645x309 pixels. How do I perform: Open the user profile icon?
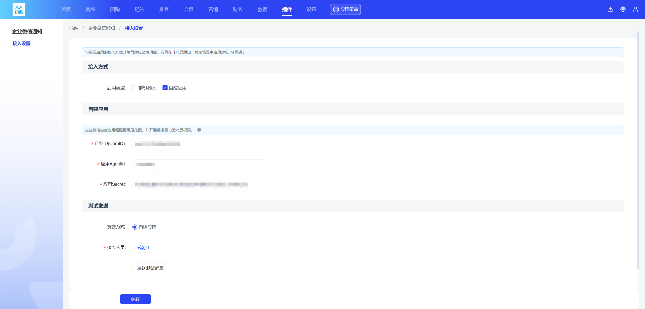(635, 9)
